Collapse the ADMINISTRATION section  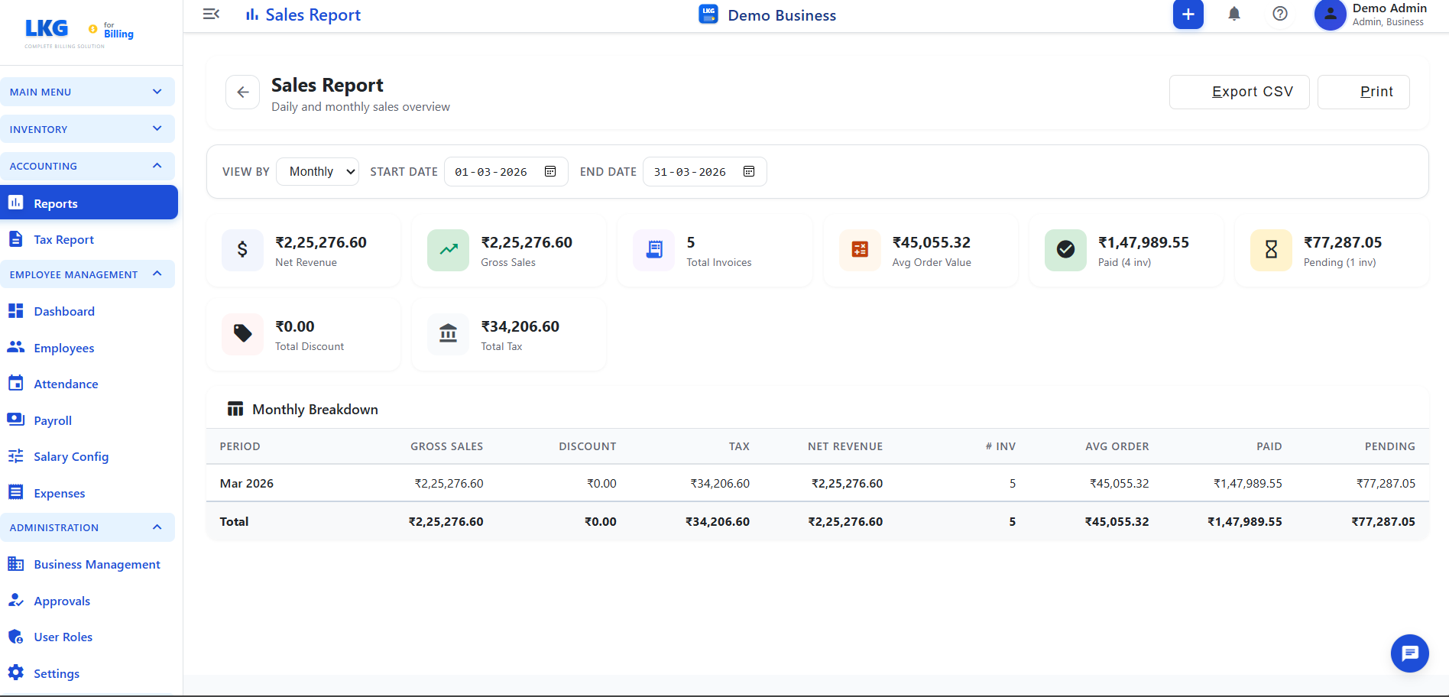(87, 527)
